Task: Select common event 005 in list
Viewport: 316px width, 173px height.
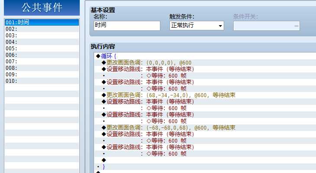Action: coord(42,49)
